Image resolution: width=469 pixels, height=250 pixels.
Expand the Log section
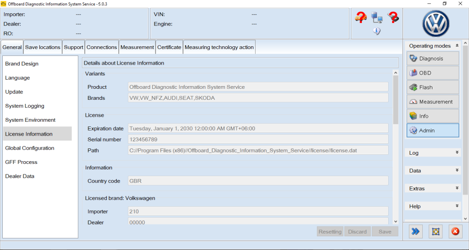pyautogui.click(x=457, y=152)
